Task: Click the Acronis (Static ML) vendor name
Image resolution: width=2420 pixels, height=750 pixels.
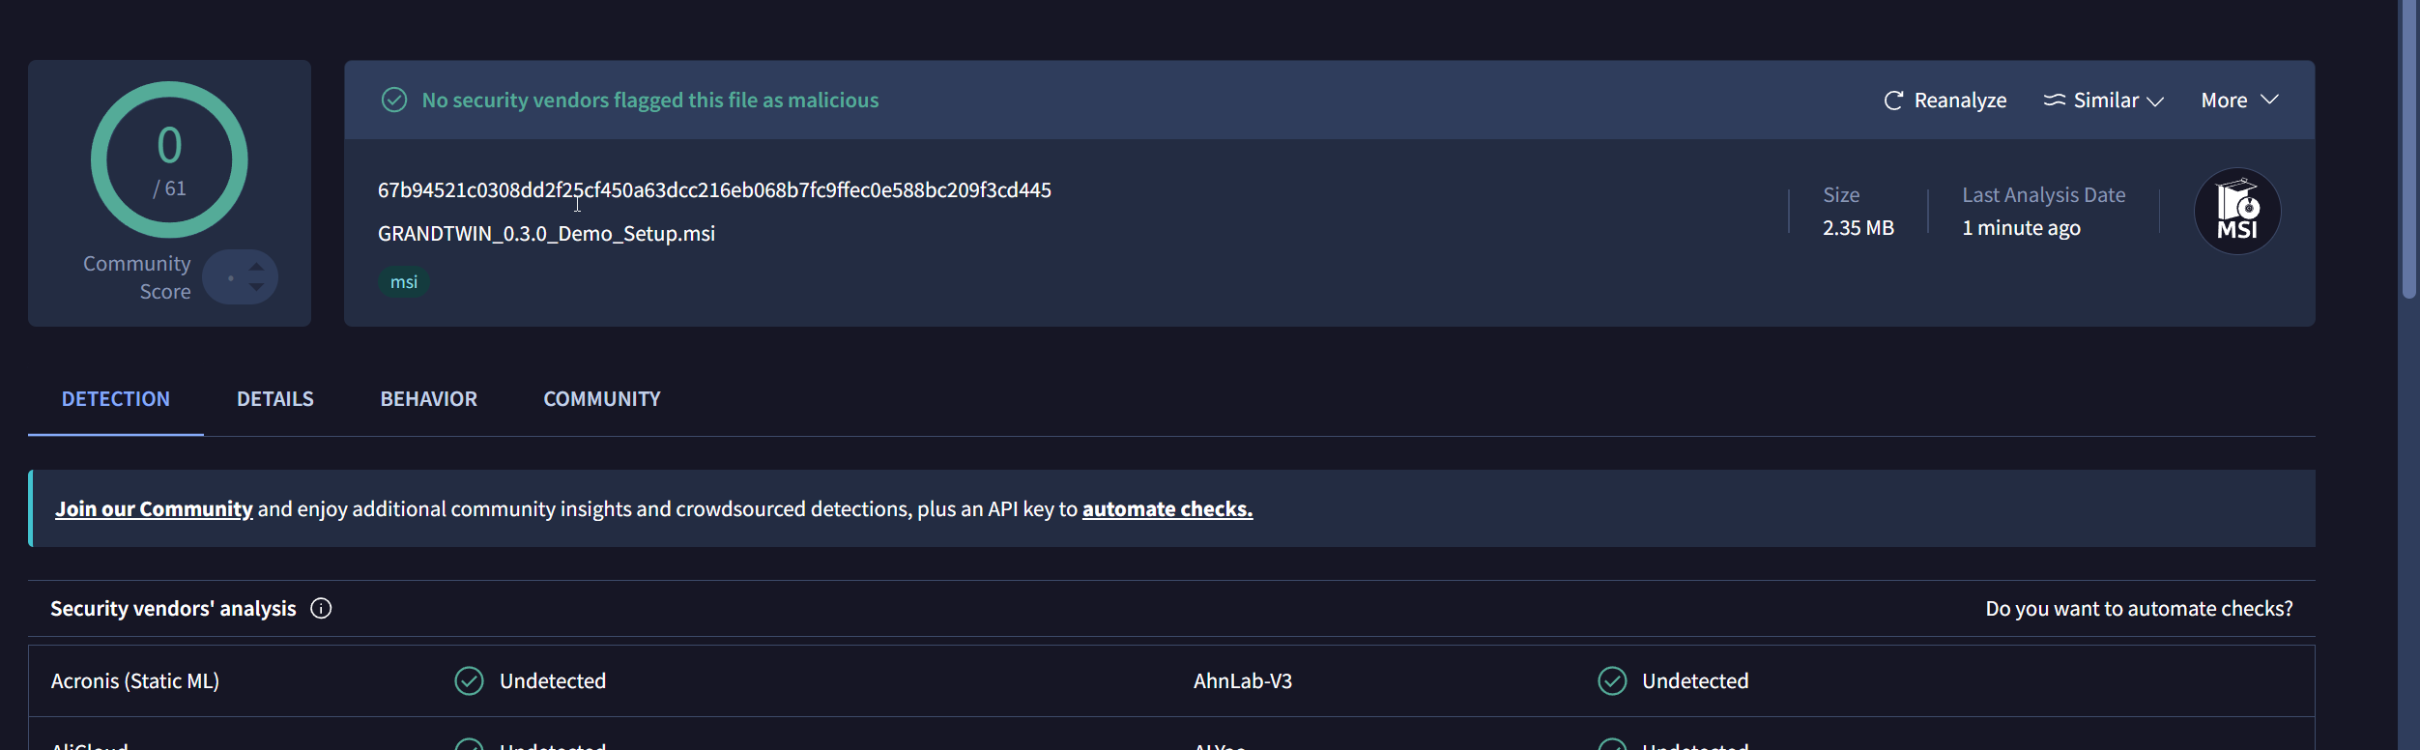Action: pyautogui.click(x=135, y=681)
